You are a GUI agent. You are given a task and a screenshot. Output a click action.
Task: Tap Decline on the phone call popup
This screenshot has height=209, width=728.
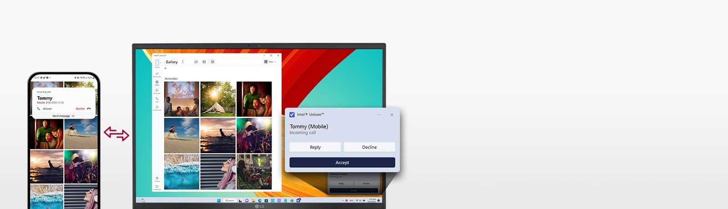tap(83, 109)
